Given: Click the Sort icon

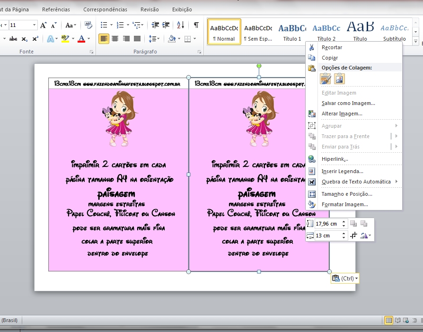Looking at the screenshot, I should pyautogui.click(x=180, y=25).
